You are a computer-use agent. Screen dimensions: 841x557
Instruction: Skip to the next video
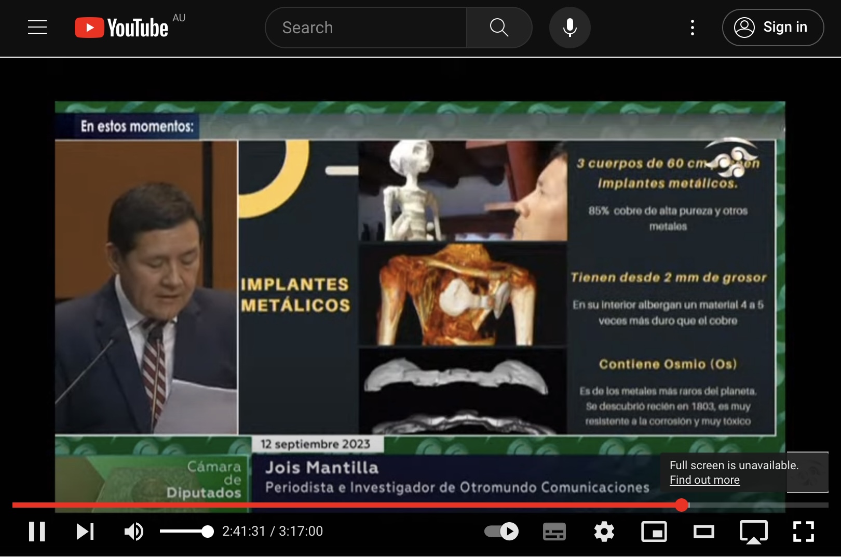pyautogui.click(x=85, y=531)
